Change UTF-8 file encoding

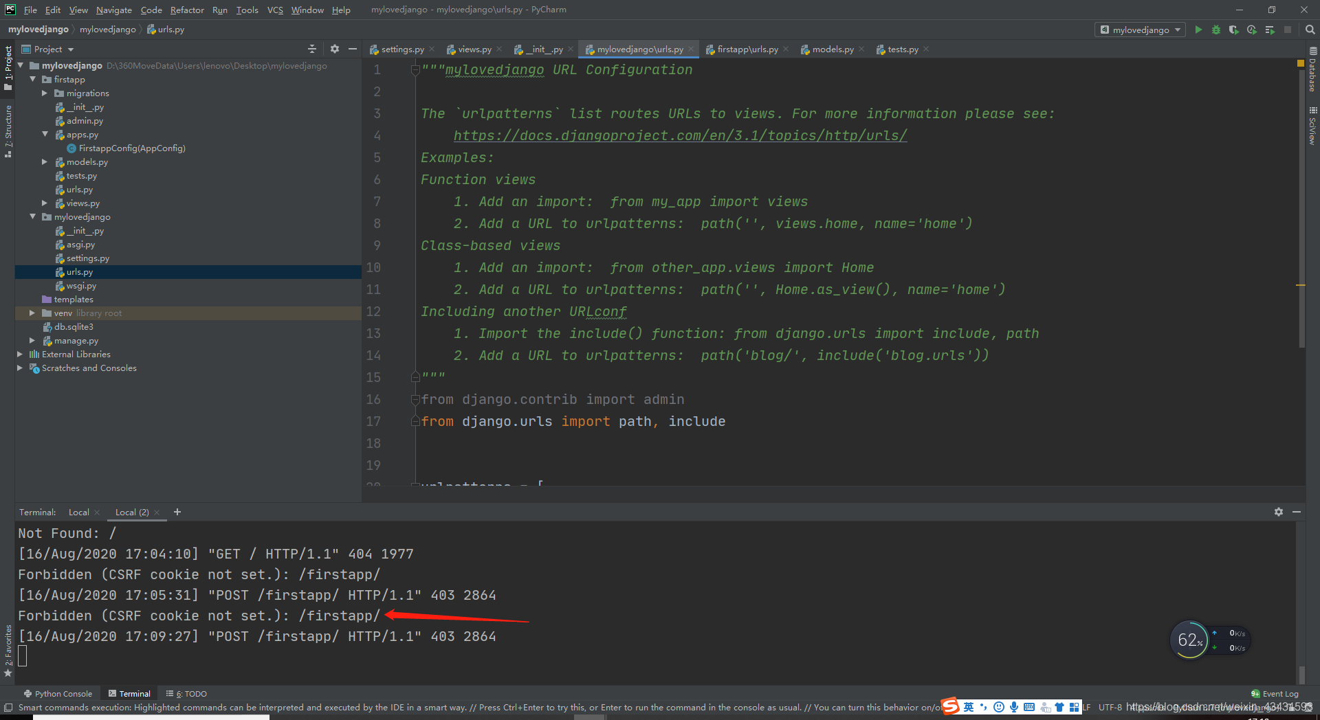1110,707
